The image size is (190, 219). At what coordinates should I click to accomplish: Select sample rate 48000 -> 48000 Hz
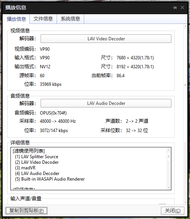pos(58,121)
